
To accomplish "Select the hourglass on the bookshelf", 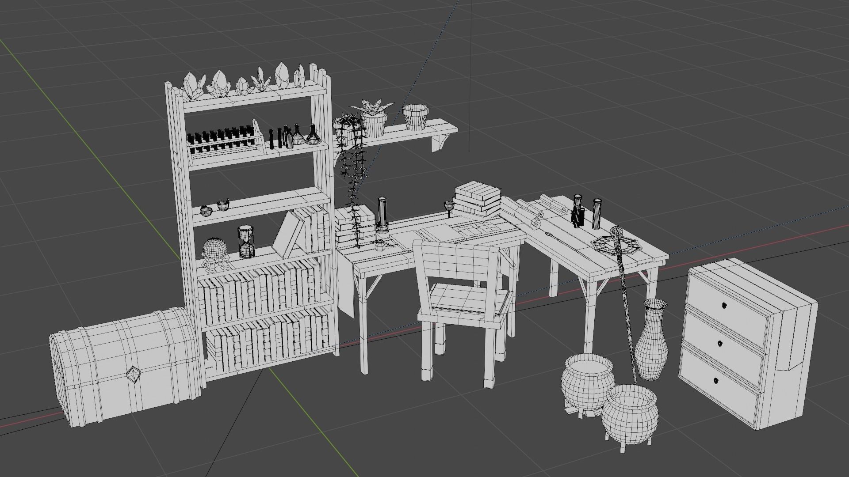I will coord(246,242).
